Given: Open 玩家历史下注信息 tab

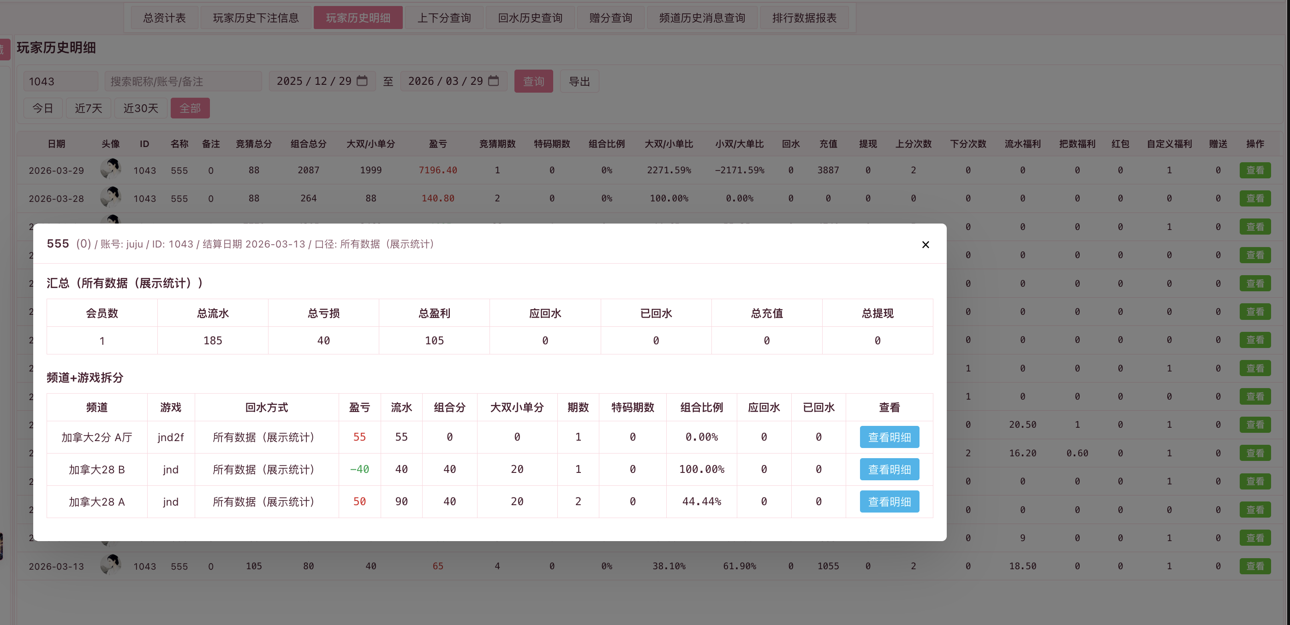Looking at the screenshot, I should pyautogui.click(x=256, y=18).
